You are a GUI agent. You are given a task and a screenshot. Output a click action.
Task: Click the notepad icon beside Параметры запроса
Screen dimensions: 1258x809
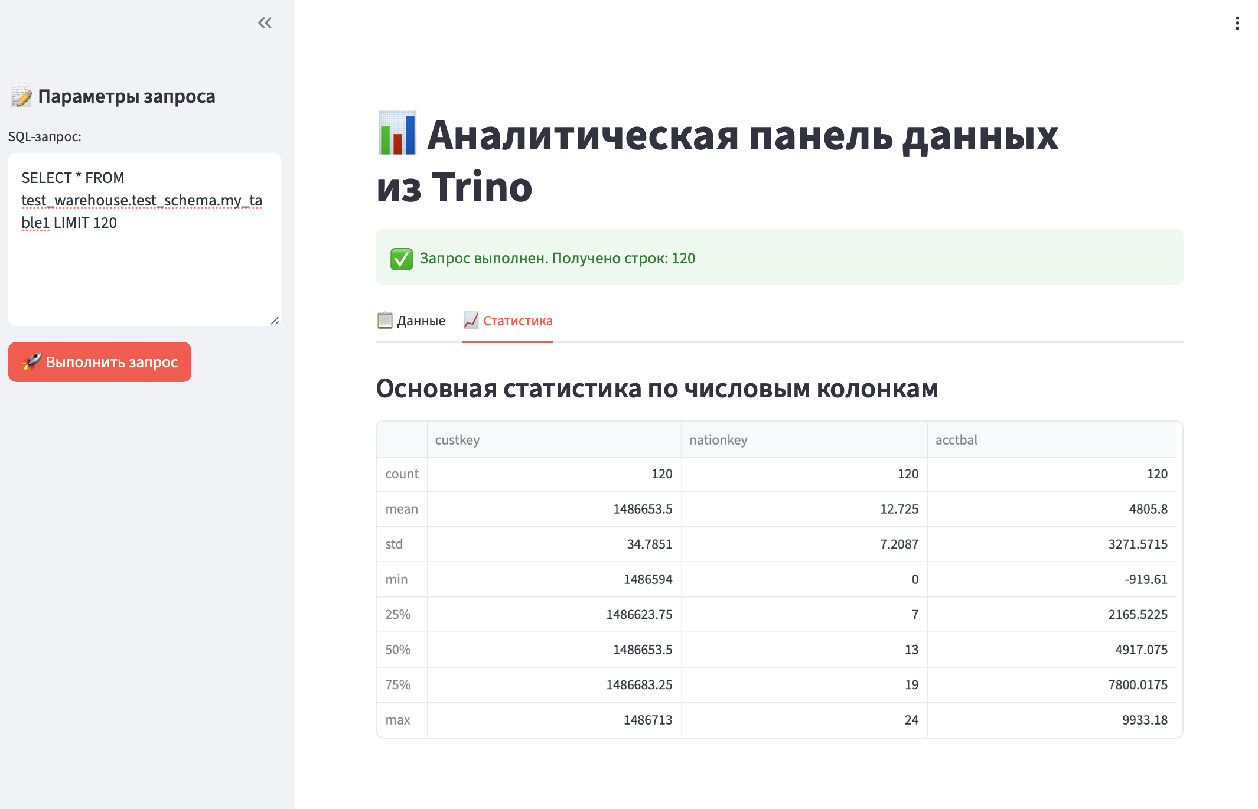tap(21, 96)
